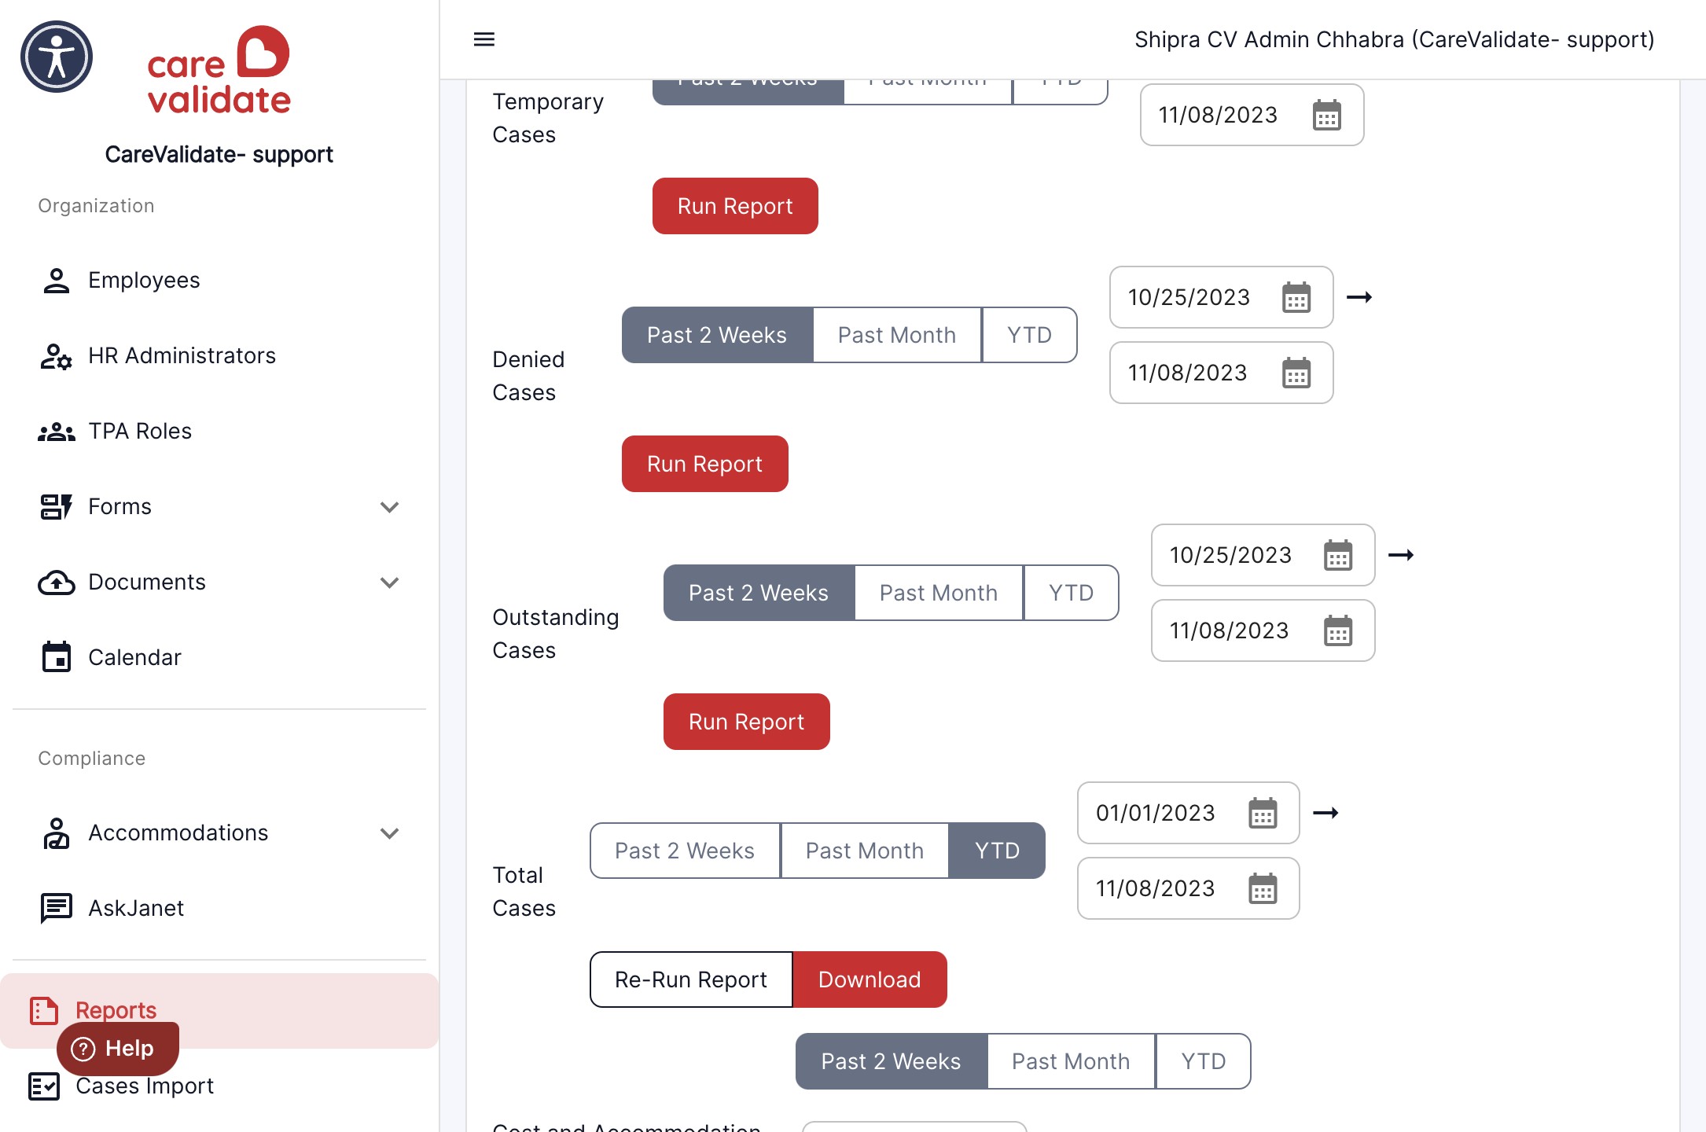Click the Cases Import checklist icon

pyautogui.click(x=44, y=1086)
